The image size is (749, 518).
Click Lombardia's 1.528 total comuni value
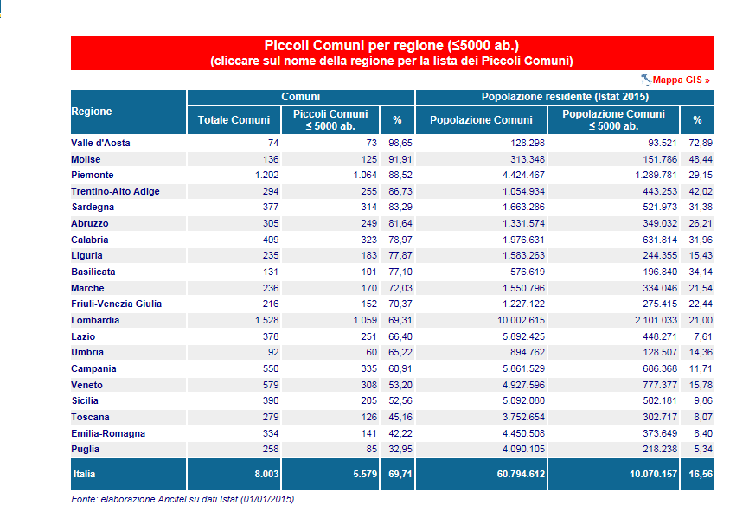point(266,320)
